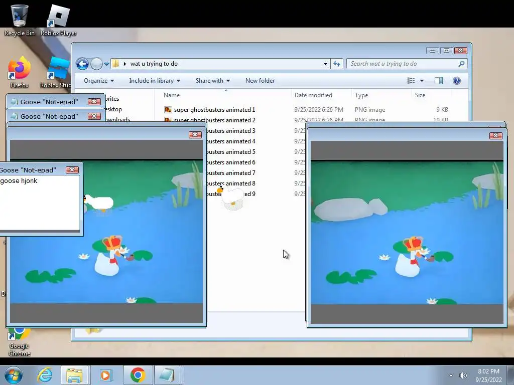Open the Recycle Bin desktop icon

pyautogui.click(x=19, y=20)
